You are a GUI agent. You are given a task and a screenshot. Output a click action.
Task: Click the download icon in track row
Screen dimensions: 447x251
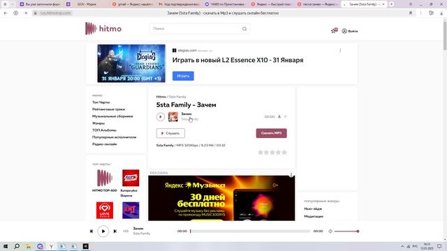coord(279,116)
